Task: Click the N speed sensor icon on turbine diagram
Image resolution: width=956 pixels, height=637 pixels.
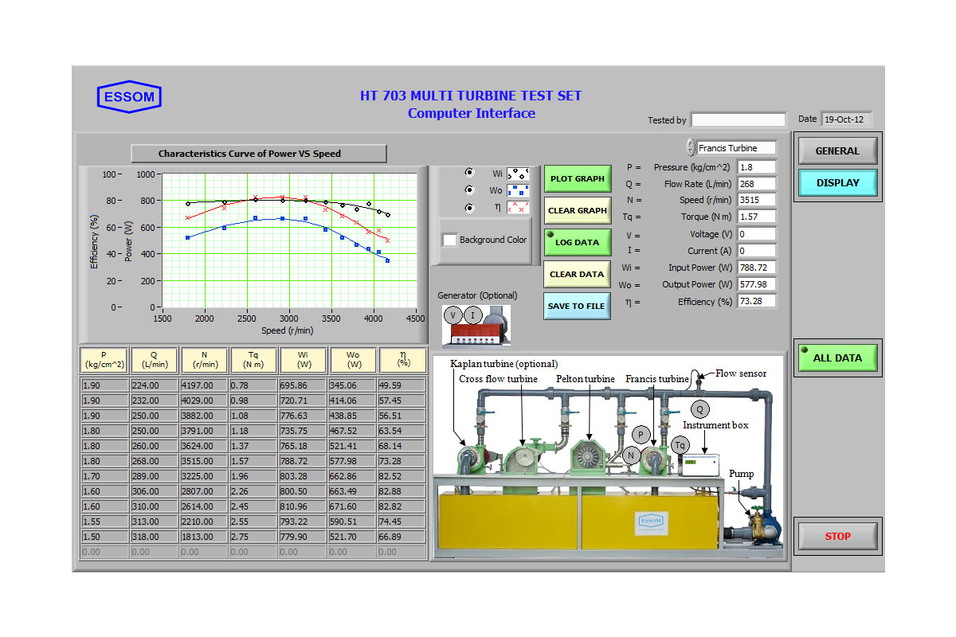Action: (x=631, y=455)
